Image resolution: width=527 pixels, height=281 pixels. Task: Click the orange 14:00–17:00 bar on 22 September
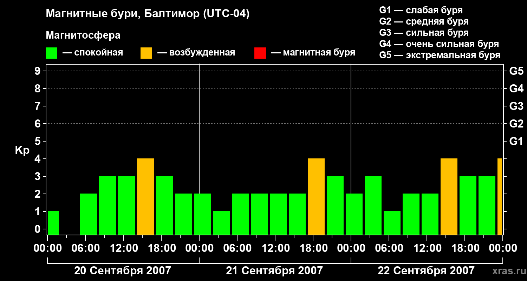(449, 197)
